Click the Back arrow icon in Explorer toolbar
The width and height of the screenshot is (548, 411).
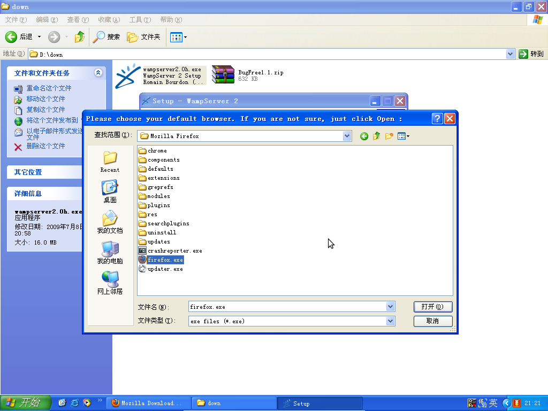[x=11, y=37]
